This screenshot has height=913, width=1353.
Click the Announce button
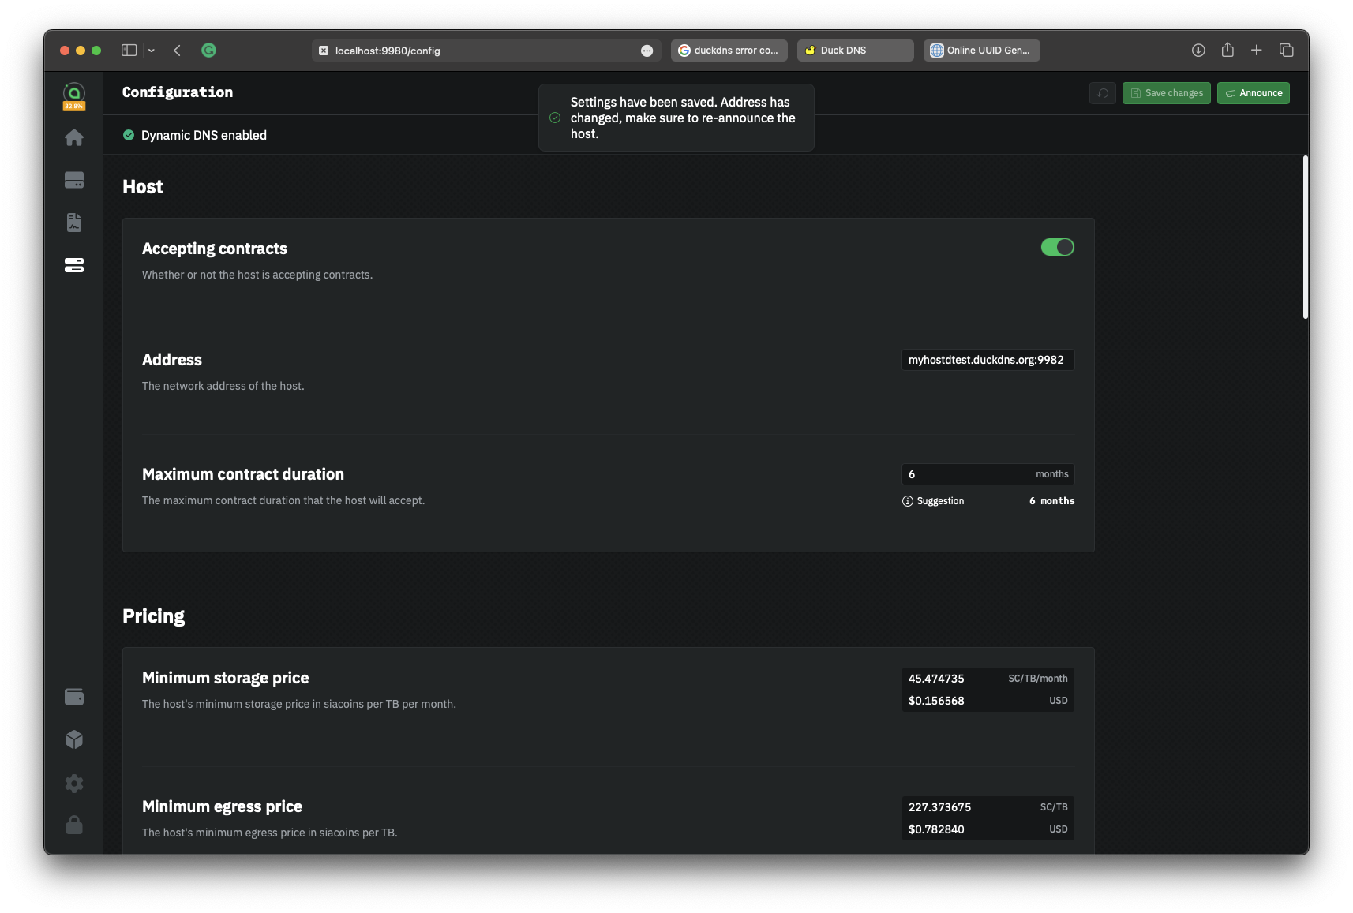(x=1253, y=93)
